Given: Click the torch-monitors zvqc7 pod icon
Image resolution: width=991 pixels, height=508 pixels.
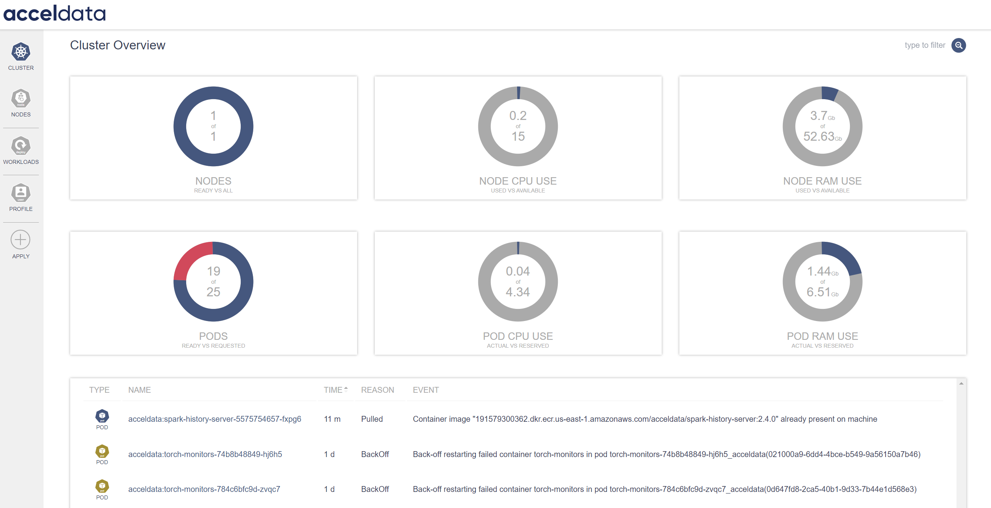Looking at the screenshot, I should click(102, 486).
